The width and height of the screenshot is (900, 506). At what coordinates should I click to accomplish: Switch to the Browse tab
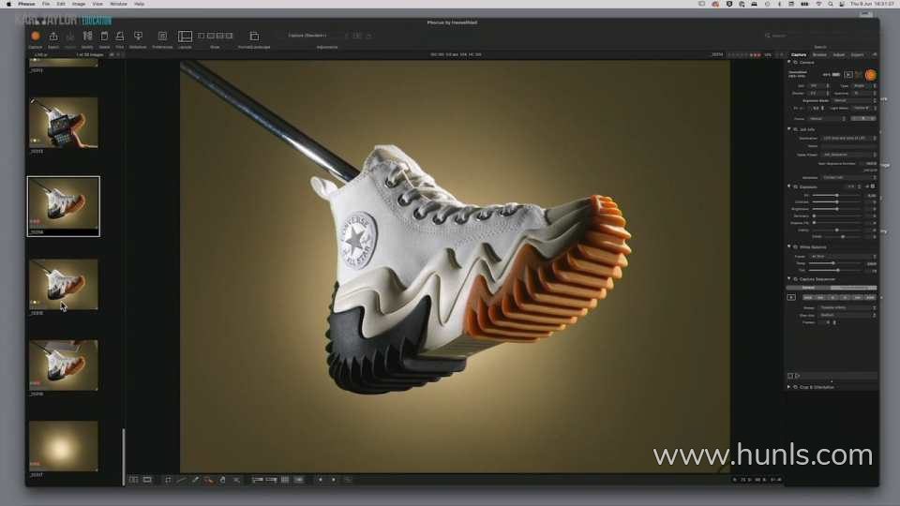(x=819, y=54)
